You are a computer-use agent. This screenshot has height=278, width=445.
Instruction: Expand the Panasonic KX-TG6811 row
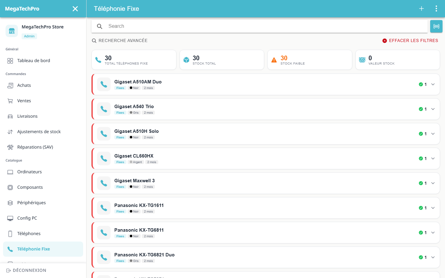tap(433, 233)
